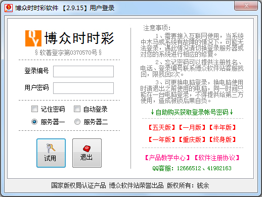Click the QQ客服 contact numbers text
The width and height of the screenshot is (262, 197).
pos(192,168)
